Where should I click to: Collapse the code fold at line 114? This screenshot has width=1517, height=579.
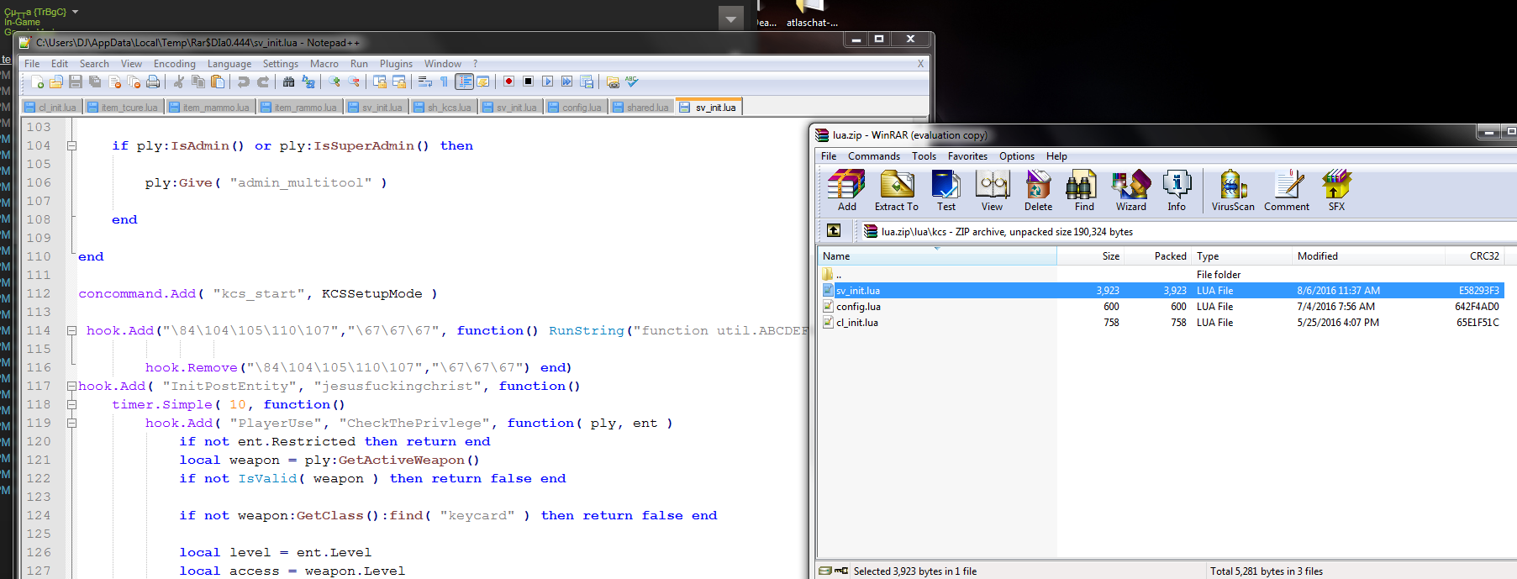pyautogui.click(x=71, y=330)
